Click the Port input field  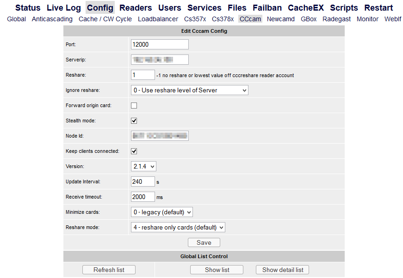[x=160, y=44]
